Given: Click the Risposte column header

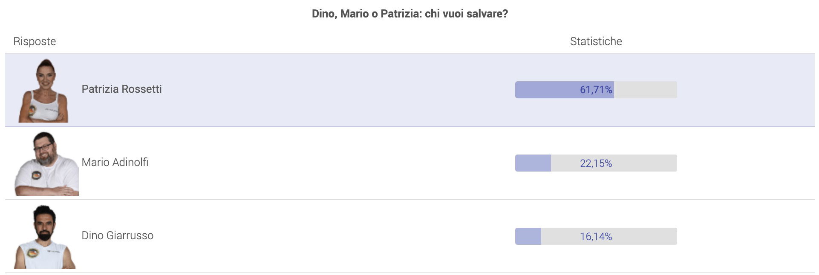Looking at the screenshot, I should click(x=35, y=41).
